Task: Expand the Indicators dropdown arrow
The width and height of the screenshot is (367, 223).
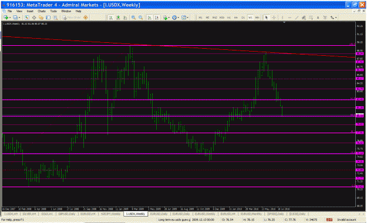Action: point(169,18)
